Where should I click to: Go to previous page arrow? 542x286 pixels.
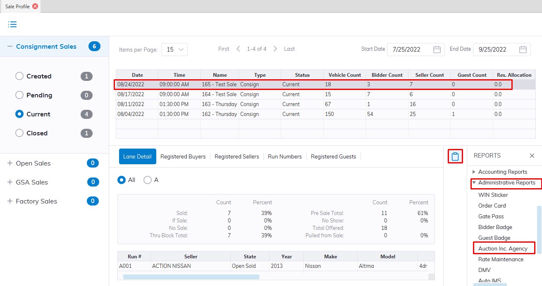[x=238, y=49]
